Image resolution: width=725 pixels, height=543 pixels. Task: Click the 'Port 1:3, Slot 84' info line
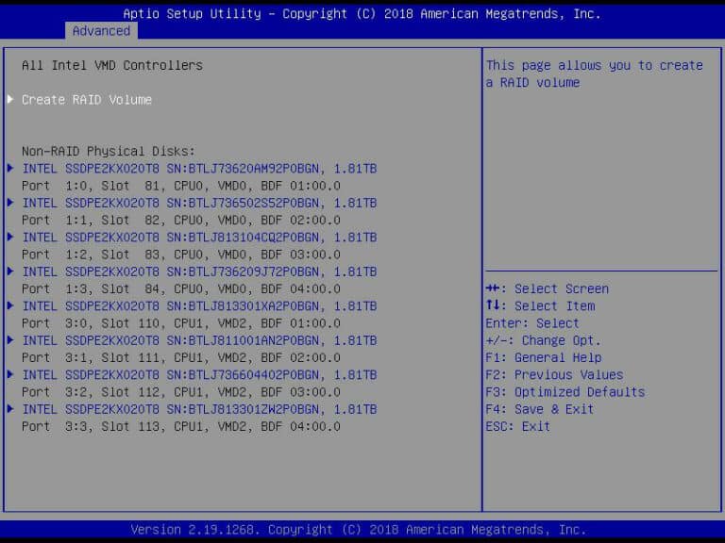181,288
